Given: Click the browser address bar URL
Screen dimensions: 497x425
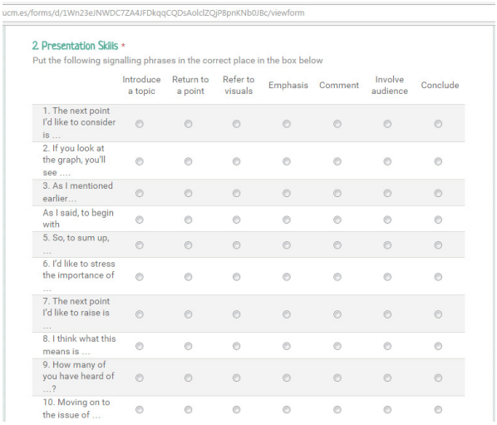Looking at the screenshot, I should tap(153, 13).
